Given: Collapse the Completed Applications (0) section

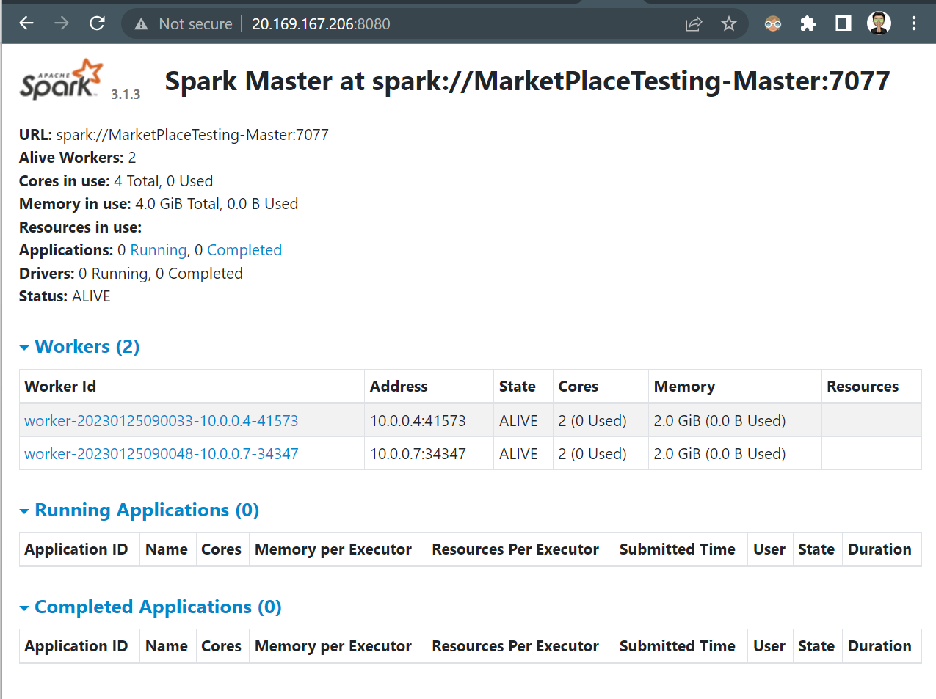Looking at the screenshot, I should pyautogui.click(x=150, y=607).
